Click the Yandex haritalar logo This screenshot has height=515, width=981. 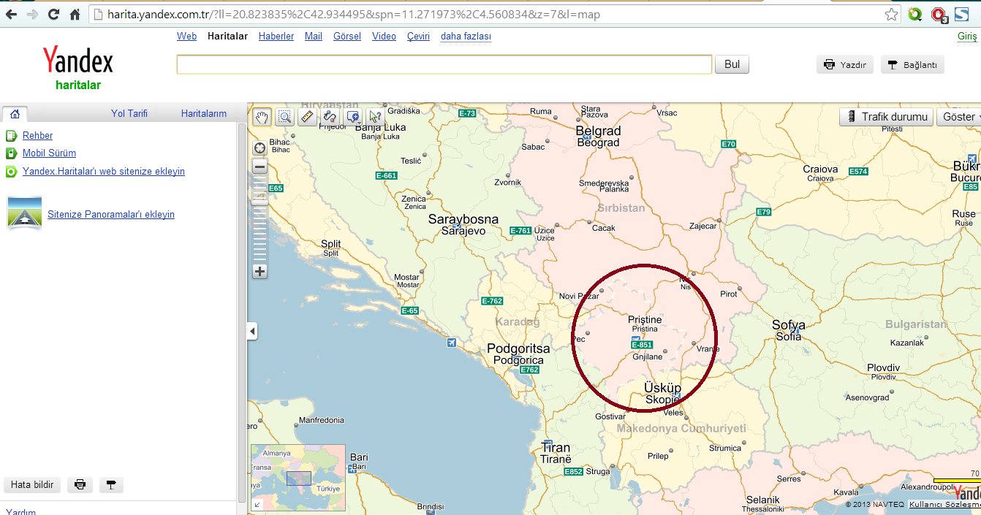(77, 68)
